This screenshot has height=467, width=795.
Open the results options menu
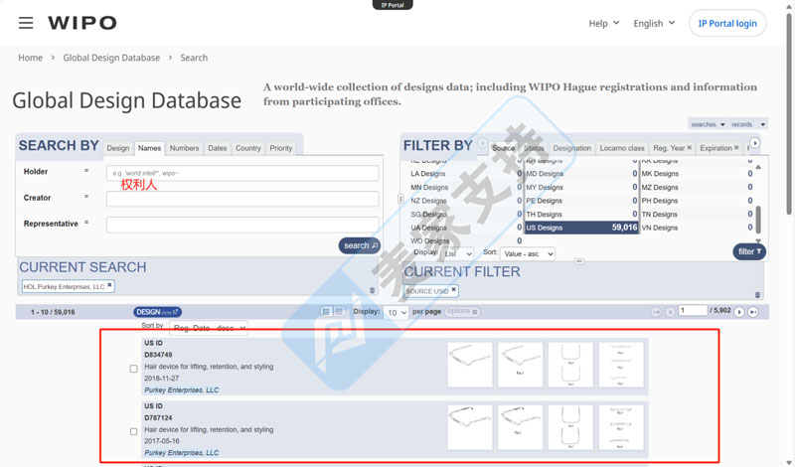click(x=462, y=311)
